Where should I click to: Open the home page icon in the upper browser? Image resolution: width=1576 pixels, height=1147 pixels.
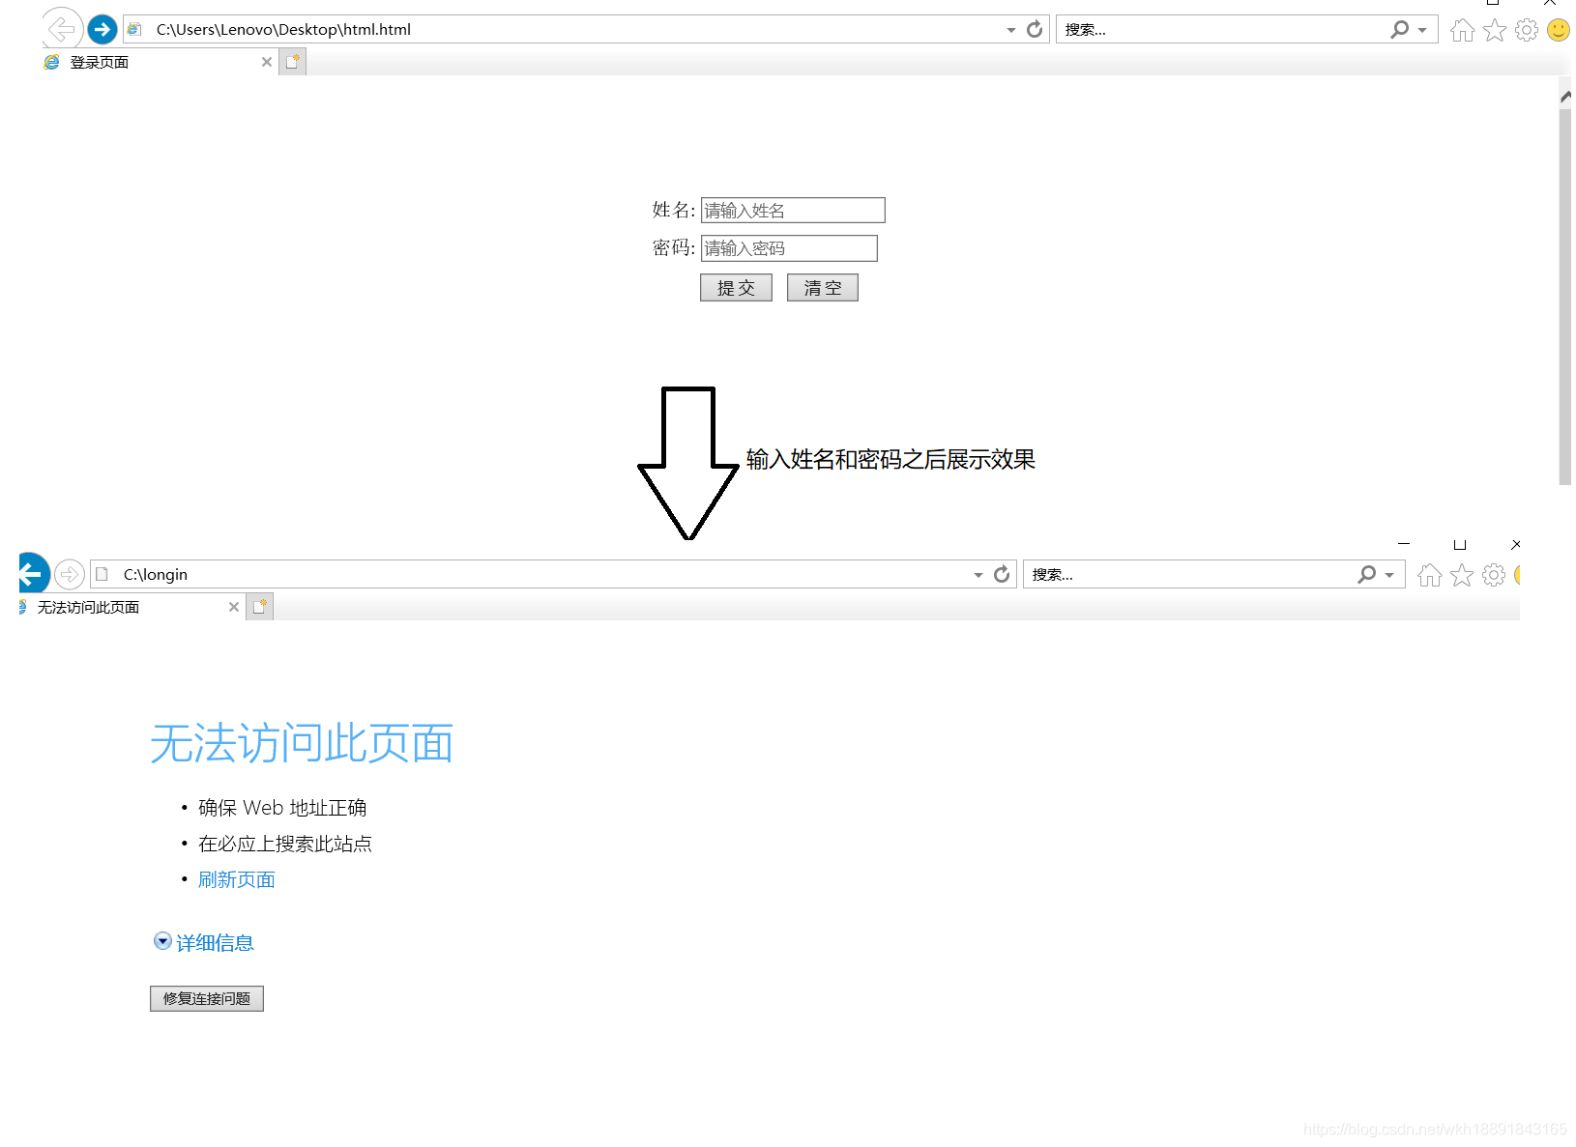(x=1463, y=30)
